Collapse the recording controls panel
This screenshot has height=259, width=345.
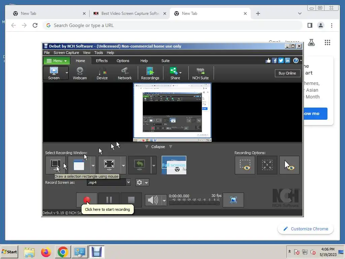[158, 147]
